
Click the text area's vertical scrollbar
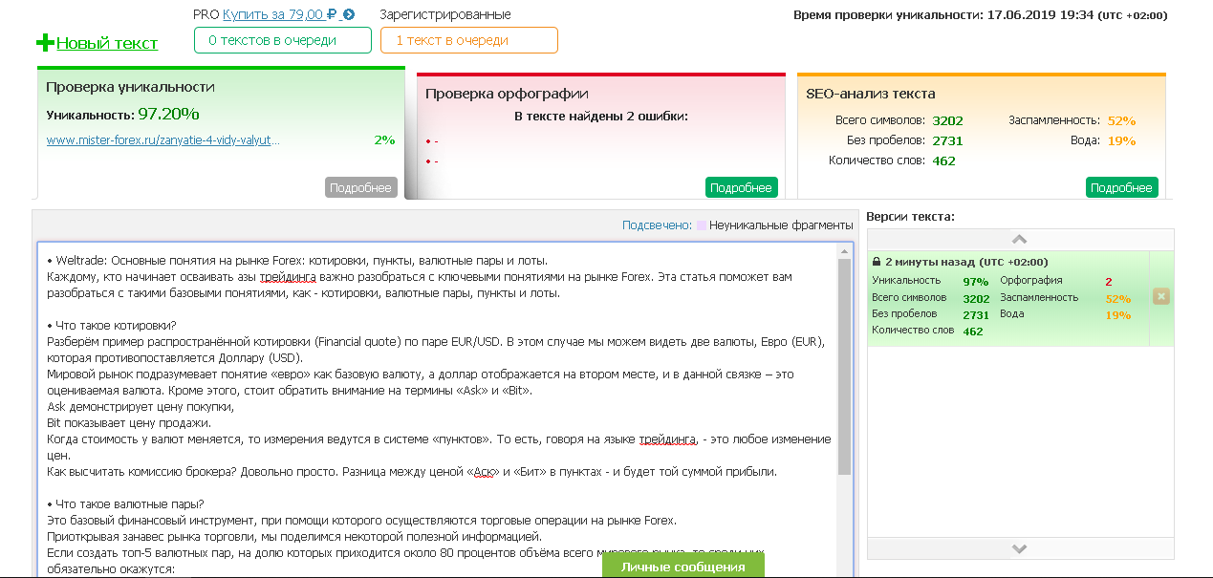(x=844, y=367)
